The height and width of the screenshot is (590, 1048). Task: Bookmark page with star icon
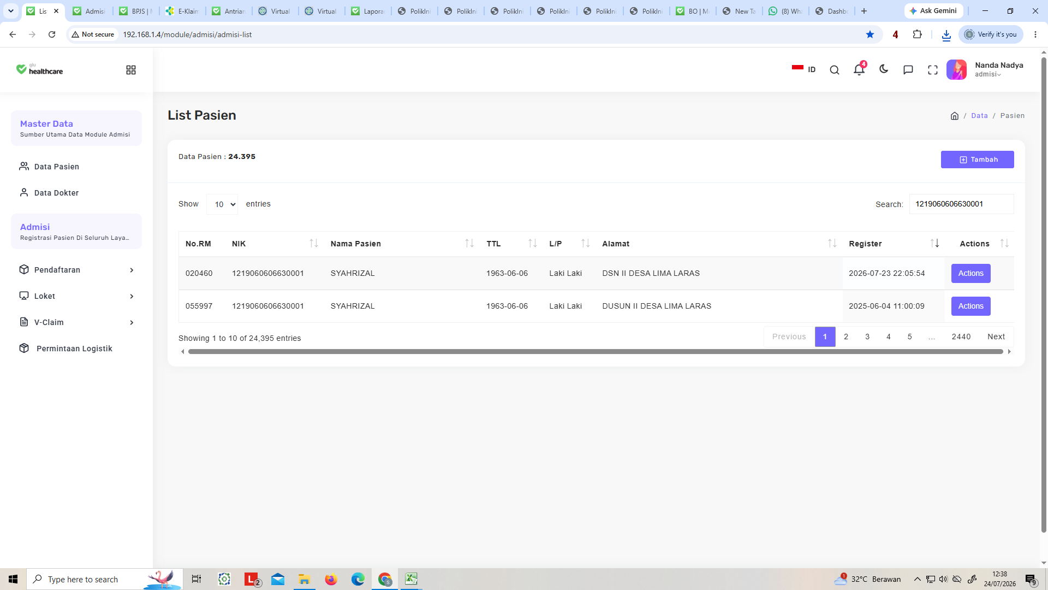pos(870,34)
